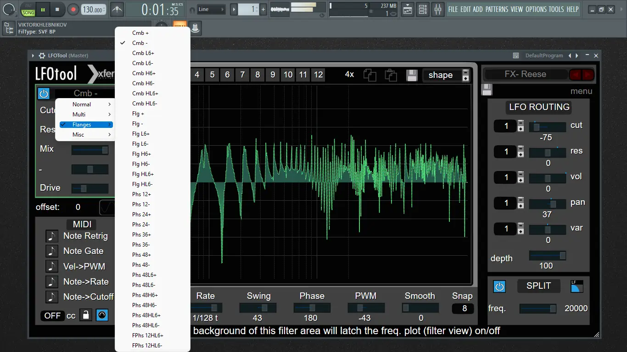Click the copy graph icon
The width and height of the screenshot is (627, 352).
pos(369,75)
